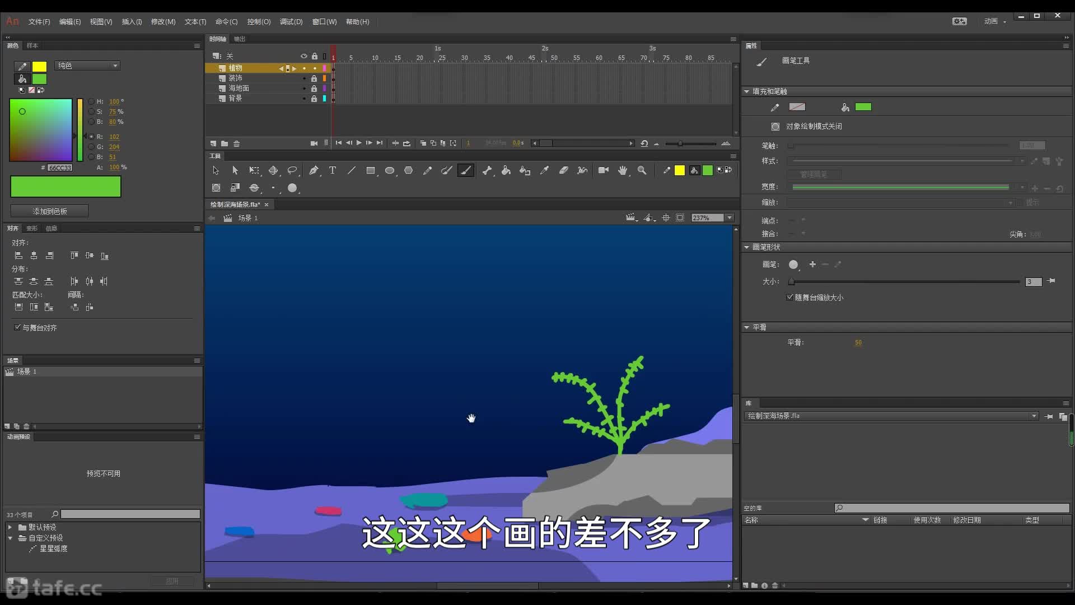This screenshot has width=1075, height=605.
Task: Open the 窗口 menu
Action: [x=324, y=22]
